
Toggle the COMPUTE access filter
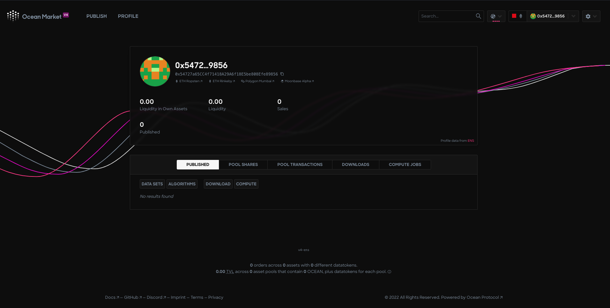pyautogui.click(x=246, y=184)
